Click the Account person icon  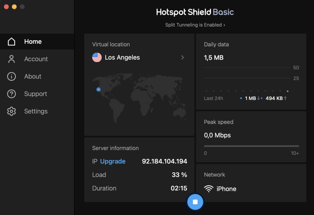tap(11, 59)
